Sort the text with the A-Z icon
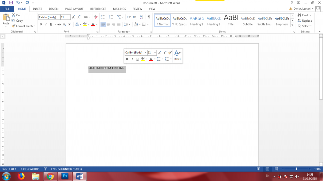This screenshot has width=323, height=181. [x=141, y=17]
